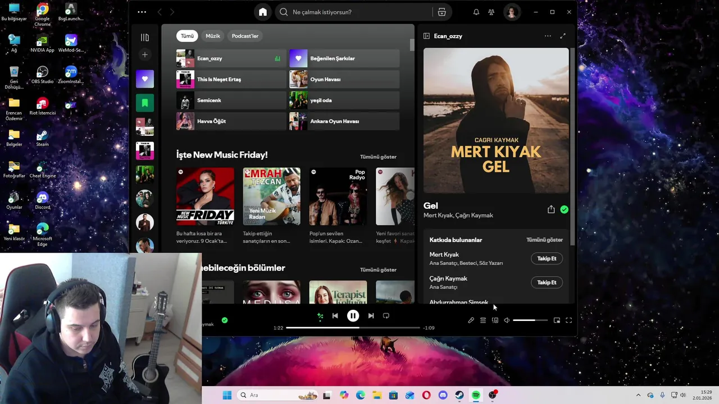The image size is (719, 404).
Task: Expand Now Playing view
Action: tap(563, 36)
